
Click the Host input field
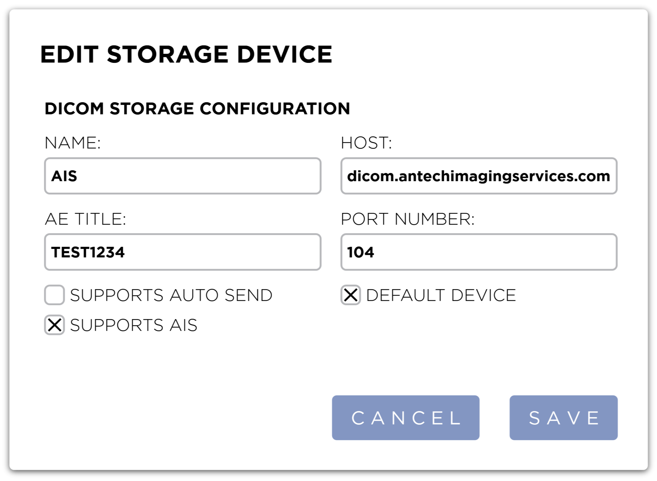pyautogui.click(x=479, y=176)
